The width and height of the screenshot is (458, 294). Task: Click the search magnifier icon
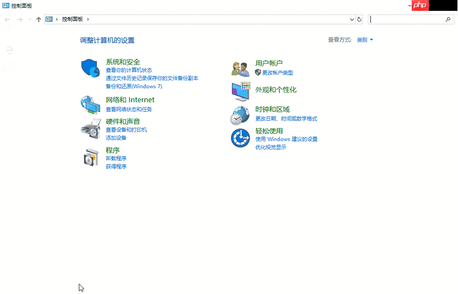pos(448,19)
